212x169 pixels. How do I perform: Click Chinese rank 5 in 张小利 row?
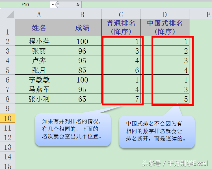point(165,99)
